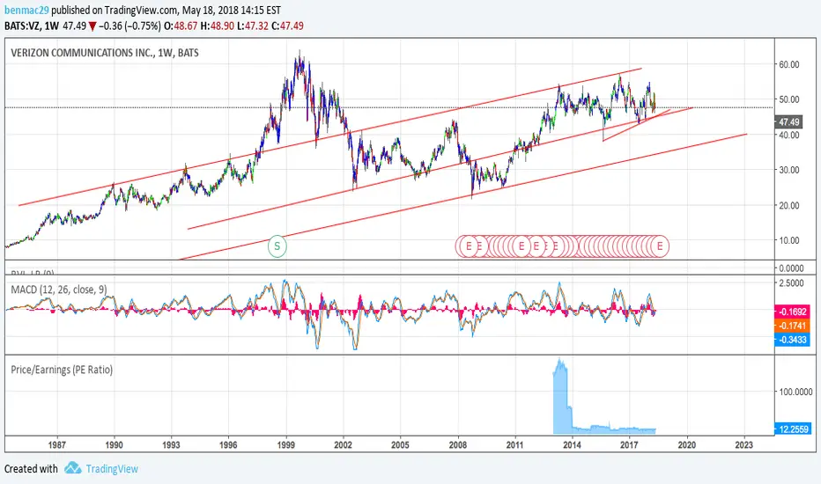
Task: Click the pink -0.1692 MACD value tag
Action: pyautogui.click(x=792, y=312)
